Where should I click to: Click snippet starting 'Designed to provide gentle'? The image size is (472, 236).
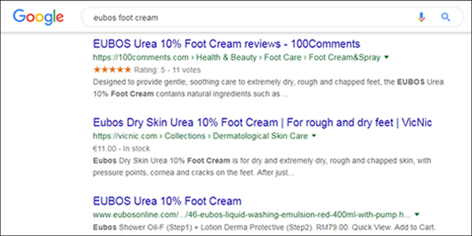(x=268, y=88)
